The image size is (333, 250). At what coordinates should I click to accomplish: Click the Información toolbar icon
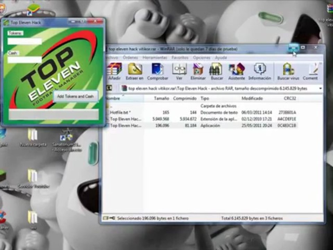[259, 72]
